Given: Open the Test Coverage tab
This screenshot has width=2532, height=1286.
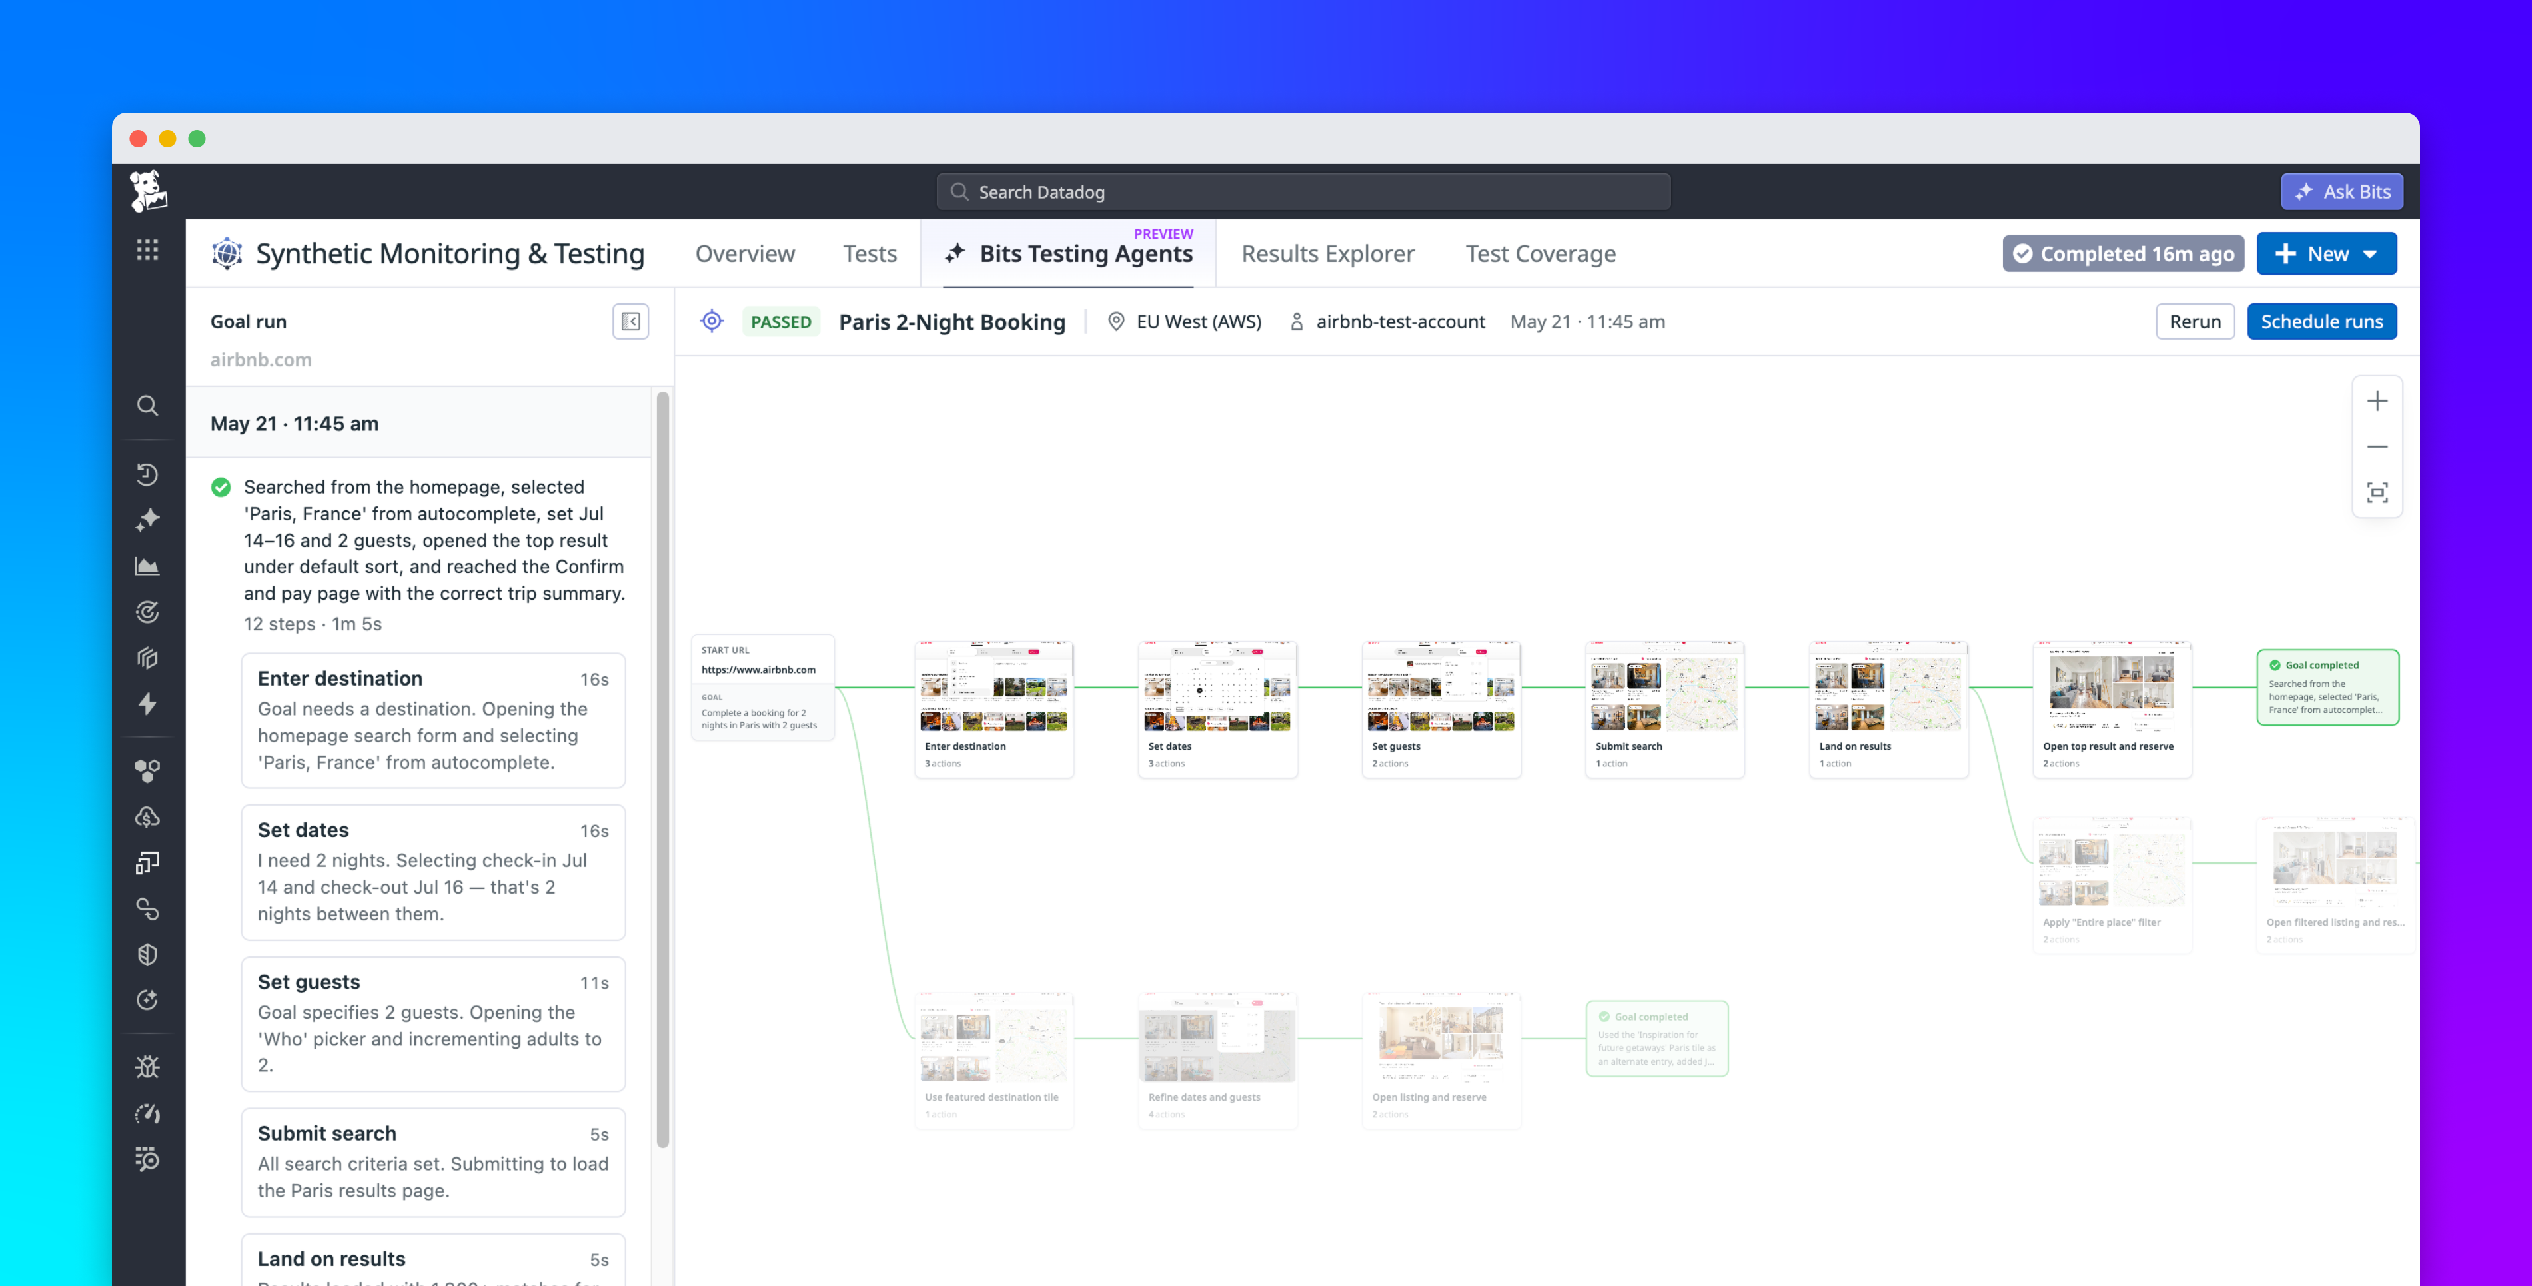Looking at the screenshot, I should coord(1541,254).
